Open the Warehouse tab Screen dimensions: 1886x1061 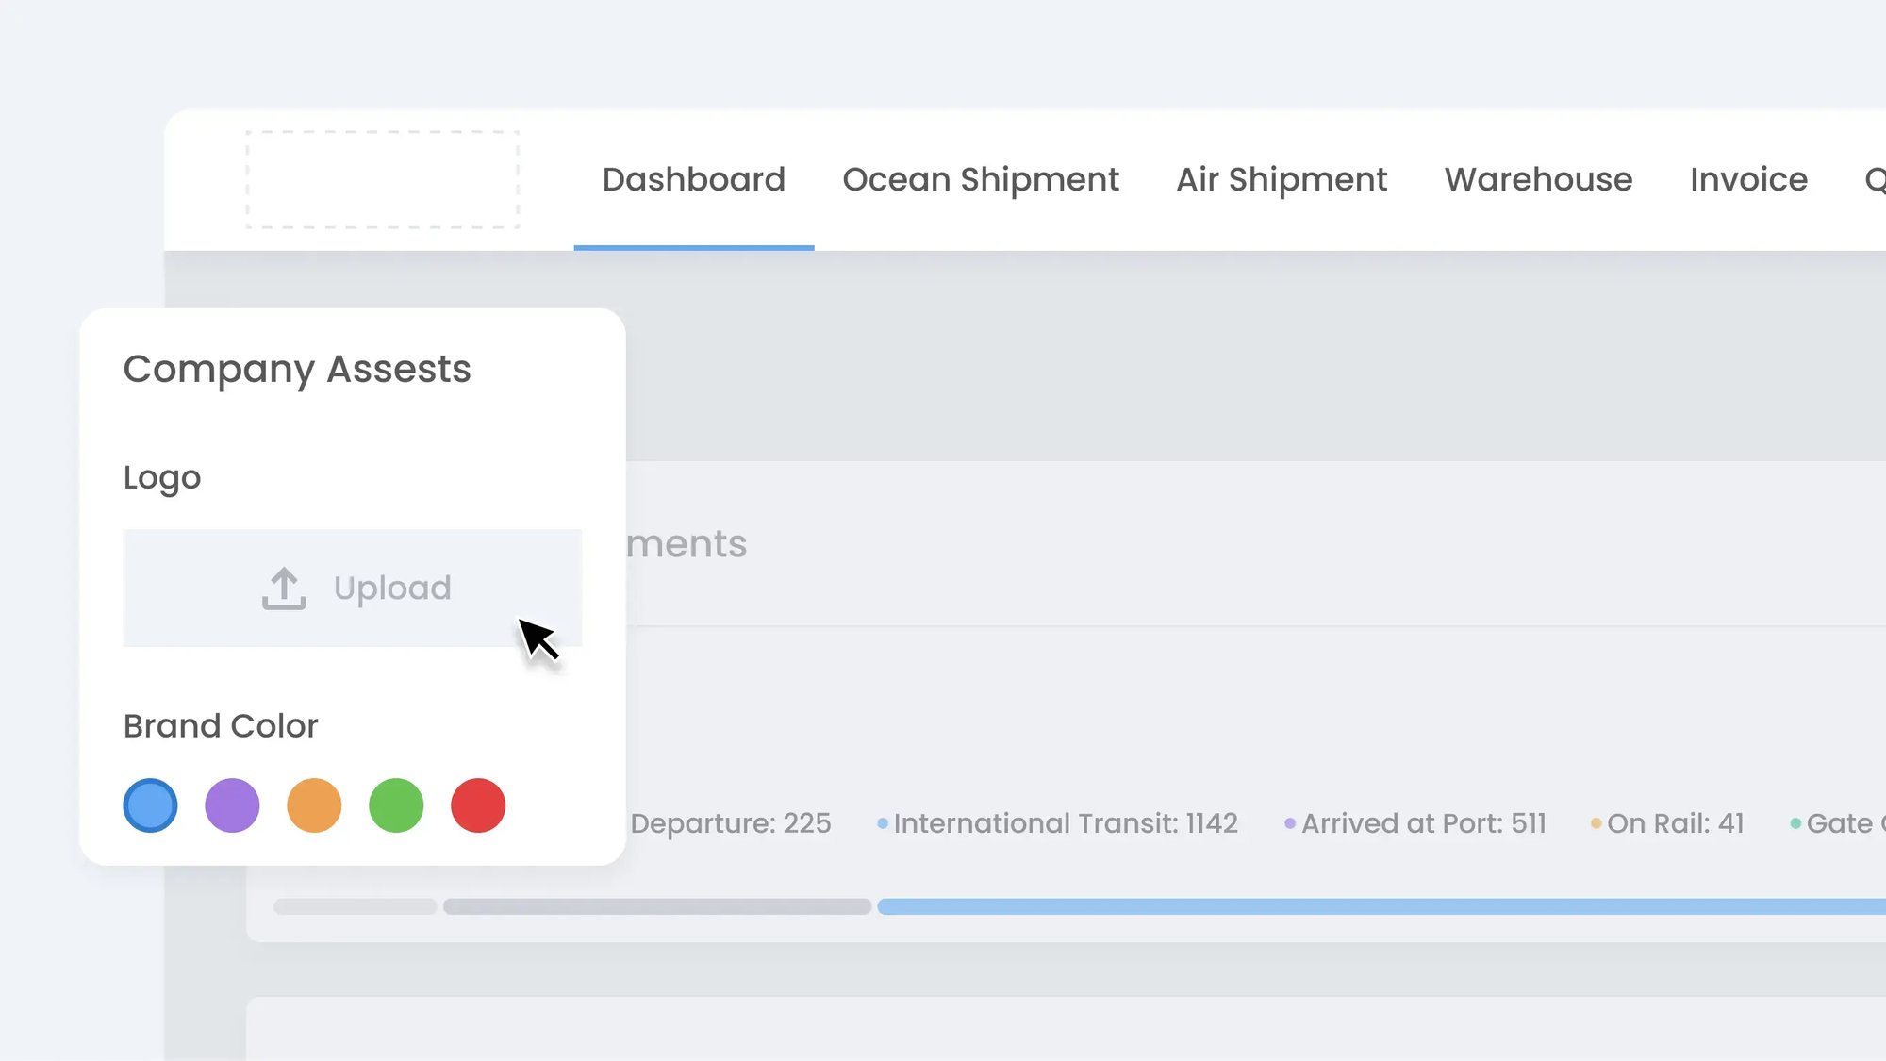(1538, 179)
